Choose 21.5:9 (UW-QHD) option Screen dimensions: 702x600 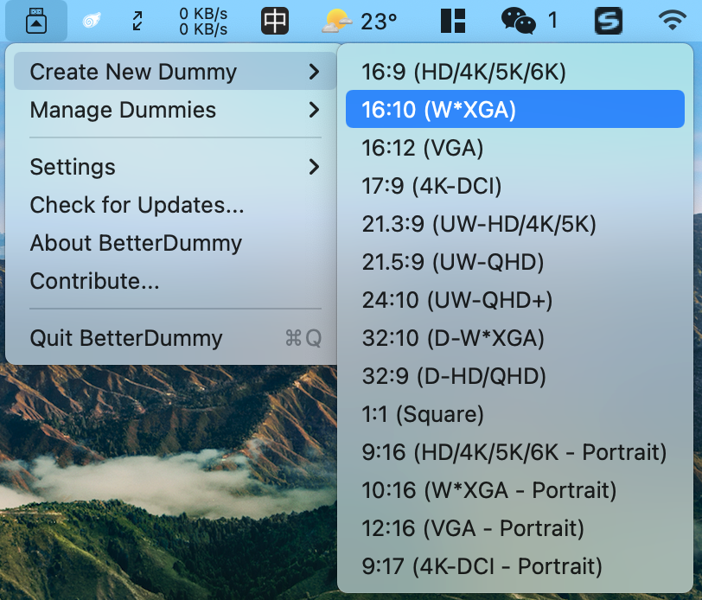pyautogui.click(x=515, y=262)
